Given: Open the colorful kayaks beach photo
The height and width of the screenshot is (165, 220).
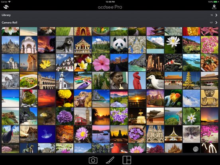Looking at the screenshot, I should [x=83, y=81].
